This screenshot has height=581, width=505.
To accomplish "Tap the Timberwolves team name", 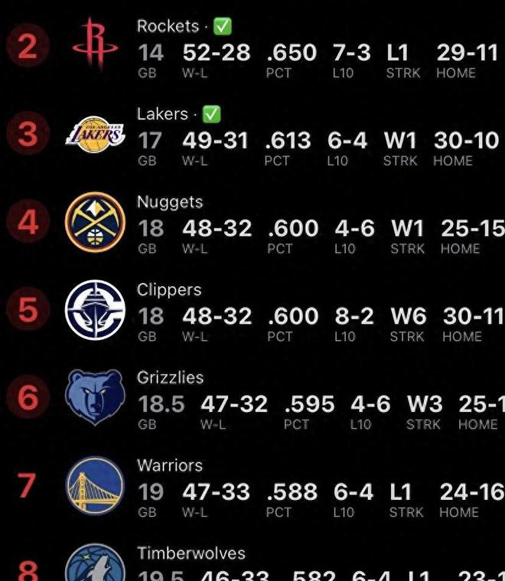I will (191, 553).
